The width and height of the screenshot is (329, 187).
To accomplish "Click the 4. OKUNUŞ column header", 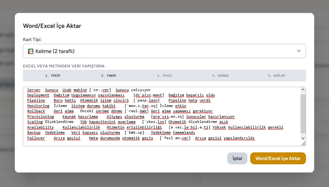I will [x=221, y=75].
